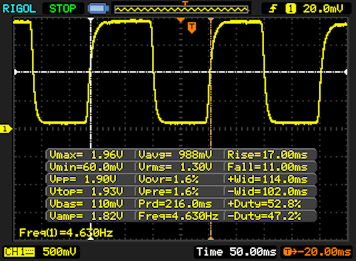The width and height of the screenshot is (356, 261).
Task: Click the -20.00ms trigger offset readout
Action: tap(317, 252)
